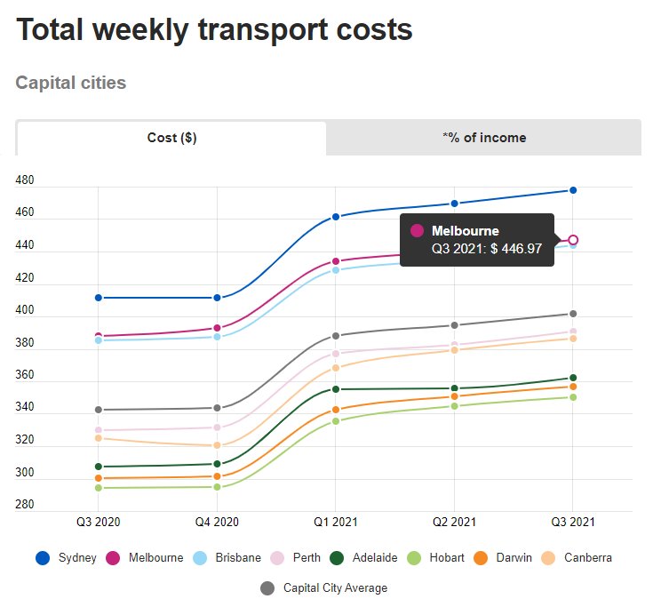The height and width of the screenshot is (607, 653).
Task: Switch to the % of income tab
Action: (483, 138)
